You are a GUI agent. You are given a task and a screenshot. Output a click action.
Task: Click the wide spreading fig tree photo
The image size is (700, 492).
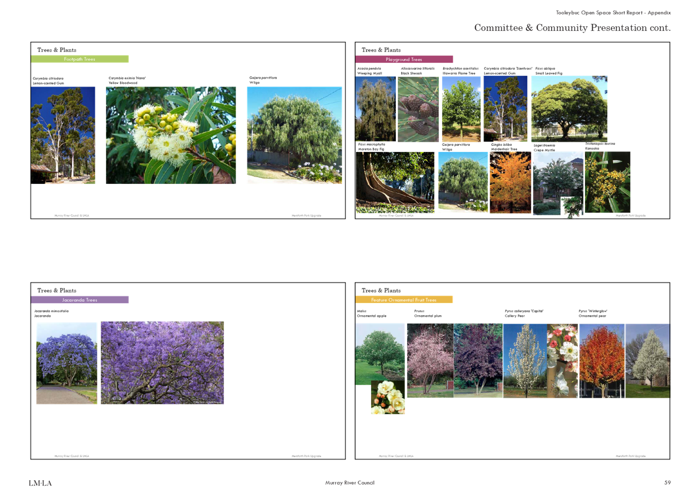pyautogui.click(x=569, y=108)
